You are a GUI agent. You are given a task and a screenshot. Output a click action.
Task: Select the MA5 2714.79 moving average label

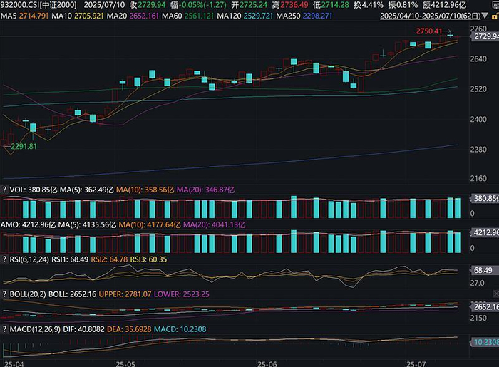click(24, 16)
